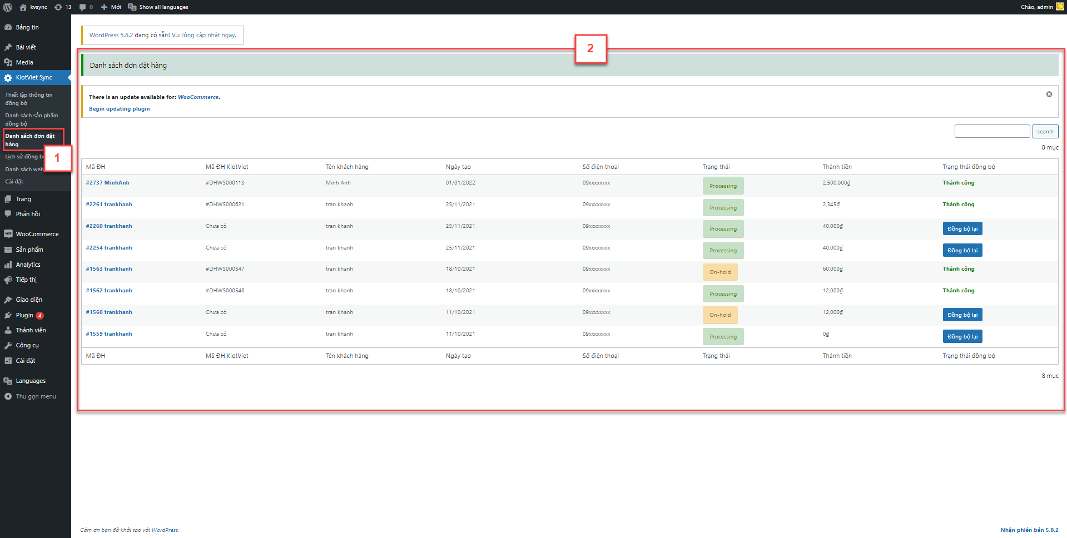Screen dimensions: 1067x538
Task: Open the Mới new content menu
Action: 111,7
